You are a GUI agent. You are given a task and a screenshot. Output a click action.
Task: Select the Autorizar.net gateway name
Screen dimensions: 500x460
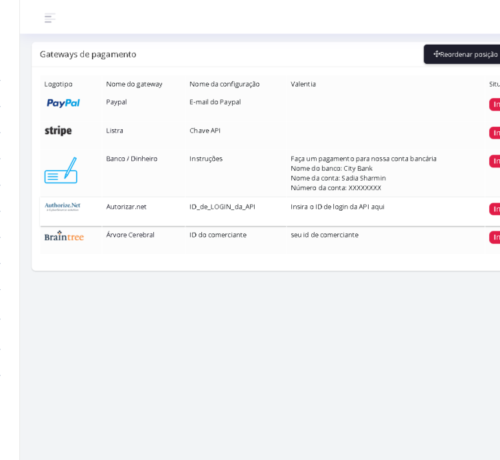click(x=126, y=207)
